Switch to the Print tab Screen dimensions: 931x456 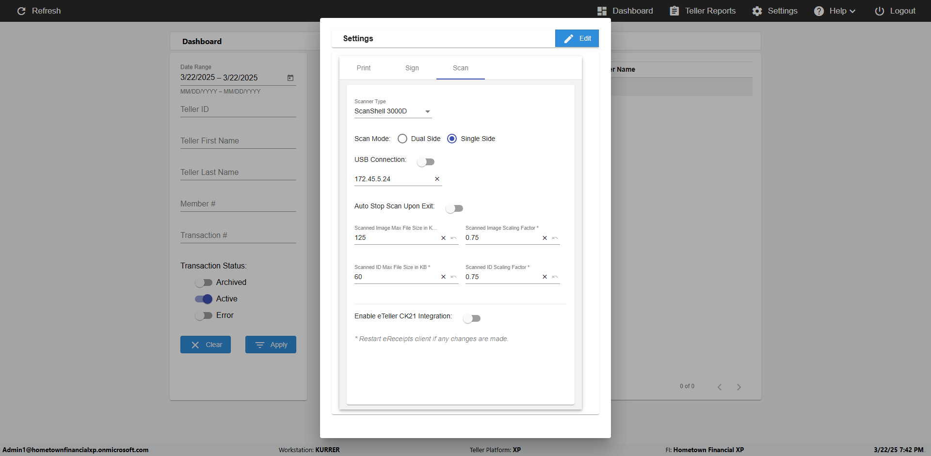point(364,68)
